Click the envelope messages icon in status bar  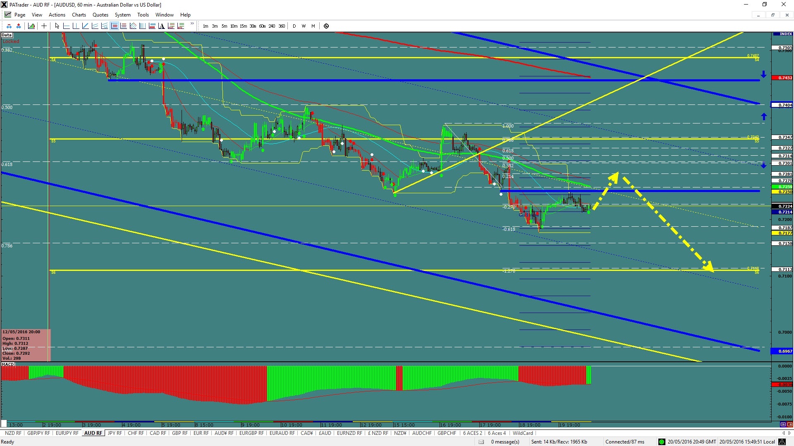point(481,442)
